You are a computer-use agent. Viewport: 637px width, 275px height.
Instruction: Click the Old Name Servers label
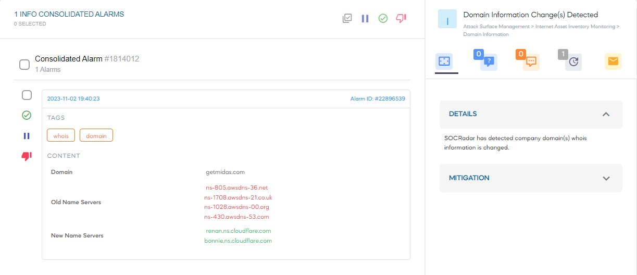tap(76, 202)
